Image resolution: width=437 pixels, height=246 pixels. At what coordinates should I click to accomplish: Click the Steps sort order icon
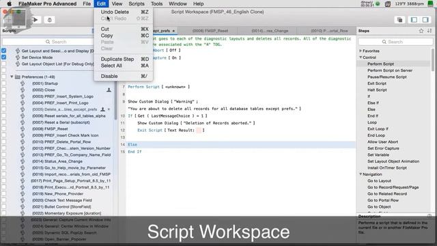pos(429,31)
